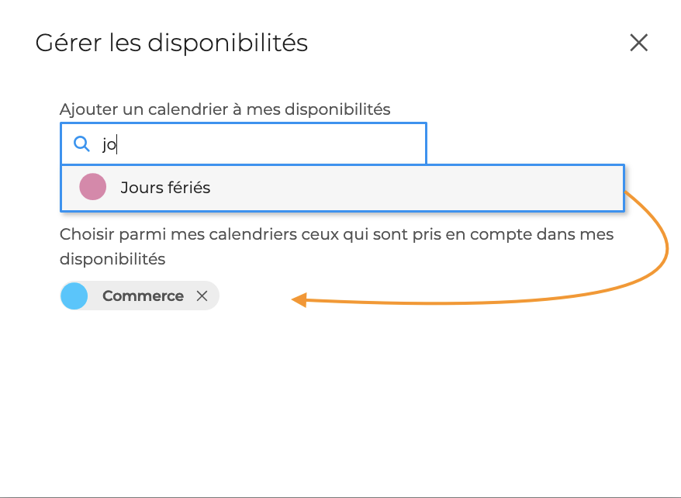Click the blue Commerce color circle
The height and width of the screenshot is (498, 681).
click(74, 296)
